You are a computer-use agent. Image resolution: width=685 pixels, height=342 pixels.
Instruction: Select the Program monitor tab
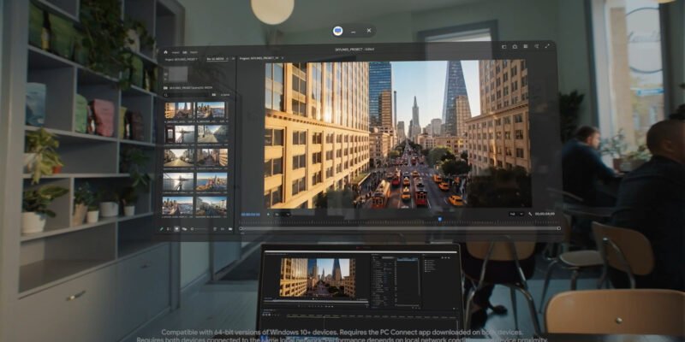(x=259, y=60)
